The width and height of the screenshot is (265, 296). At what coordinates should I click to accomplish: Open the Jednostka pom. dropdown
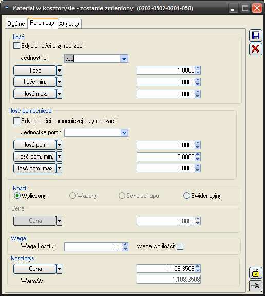(124, 133)
